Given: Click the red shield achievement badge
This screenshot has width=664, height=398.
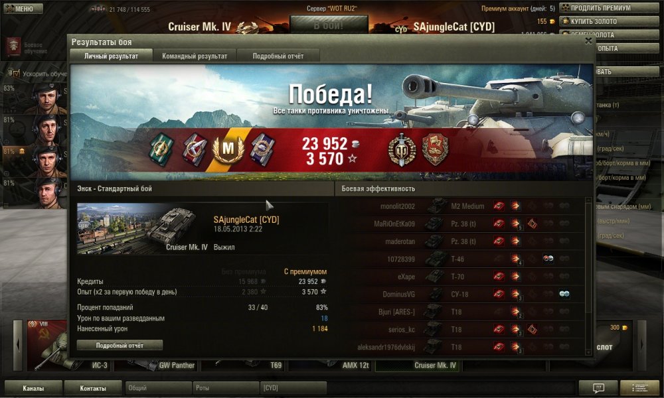Looking at the screenshot, I should pyautogui.click(x=435, y=149).
